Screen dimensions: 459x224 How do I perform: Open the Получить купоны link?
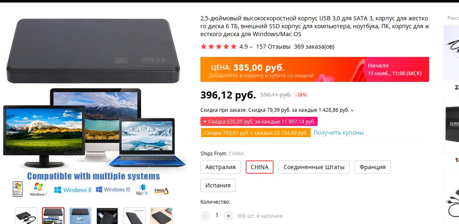pyautogui.click(x=339, y=133)
